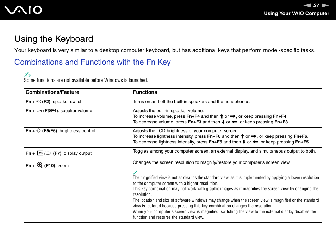The width and height of the screenshot is (336, 237).
Task: Click the VAIO logo
Action: click(23, 10)
